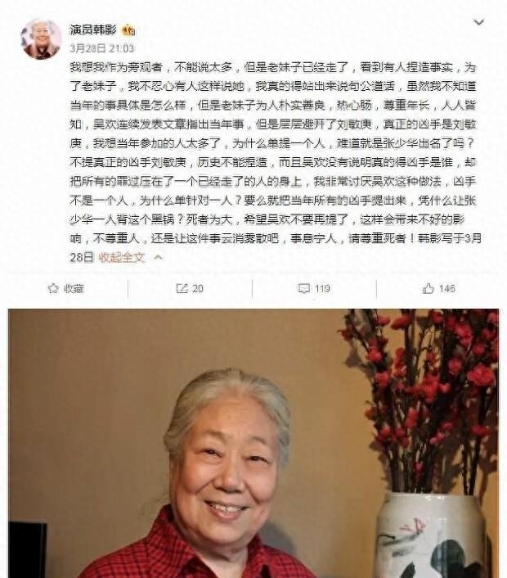Open the attached photo of elderly woman
This screenshot has width=507, height=578.
coord(253,444)
